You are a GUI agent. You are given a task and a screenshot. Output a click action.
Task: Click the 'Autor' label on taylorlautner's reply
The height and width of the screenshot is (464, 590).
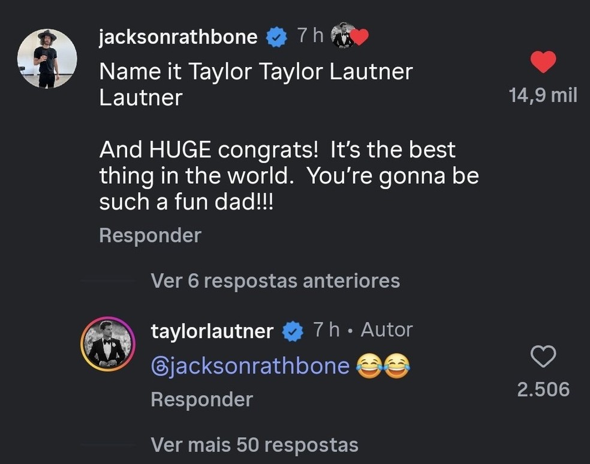[x=386, y=329]
